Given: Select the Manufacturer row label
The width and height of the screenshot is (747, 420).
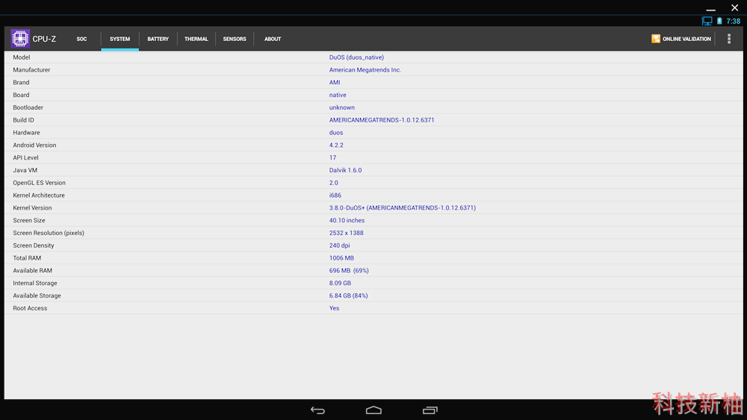Looking at the screenshot, I should (x=31, y=70).
